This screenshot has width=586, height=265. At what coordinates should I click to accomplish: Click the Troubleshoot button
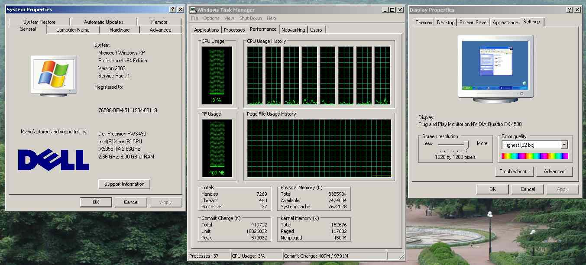(515, 171)
